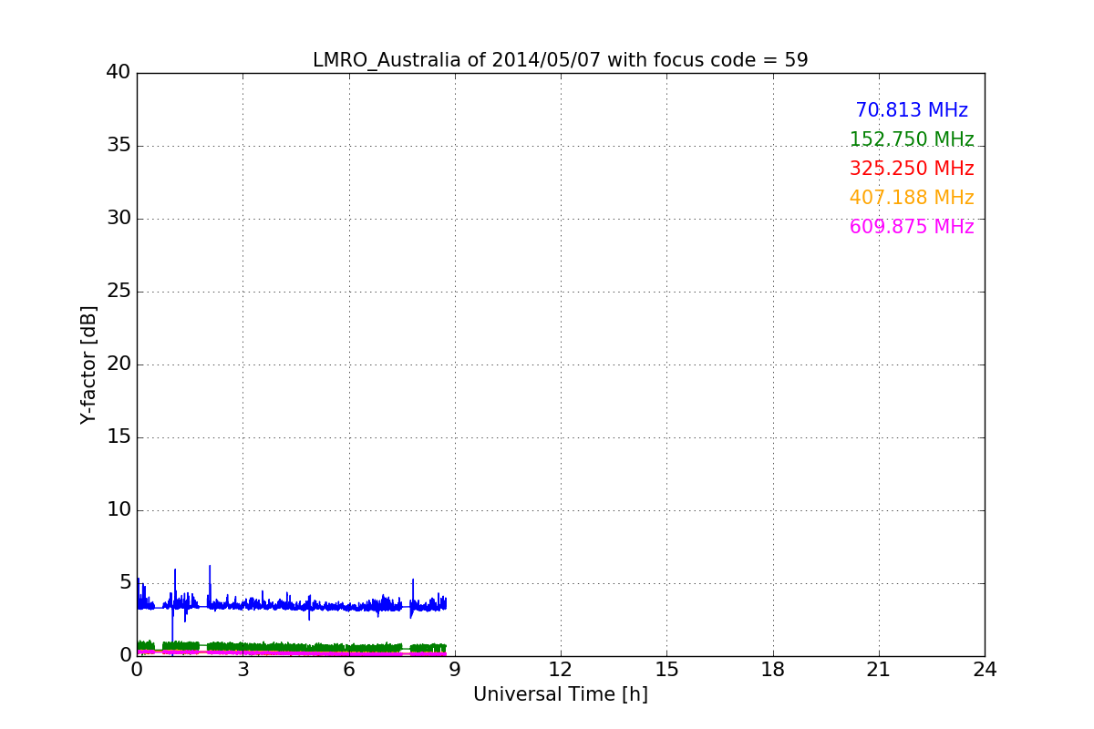Click the x-axis tick label 6
Image resolution: width=1094 pixels, height=729 pixels.
348,670
